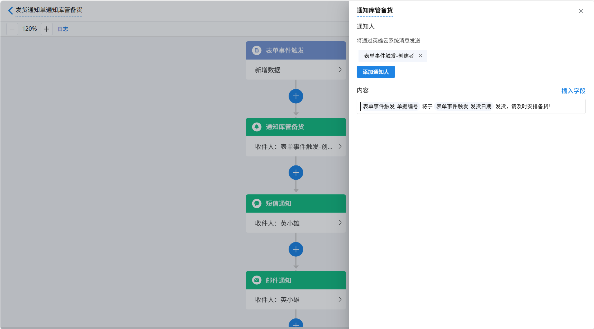
Task: Click the 添加通知人 button
Action: pos(376,72)
